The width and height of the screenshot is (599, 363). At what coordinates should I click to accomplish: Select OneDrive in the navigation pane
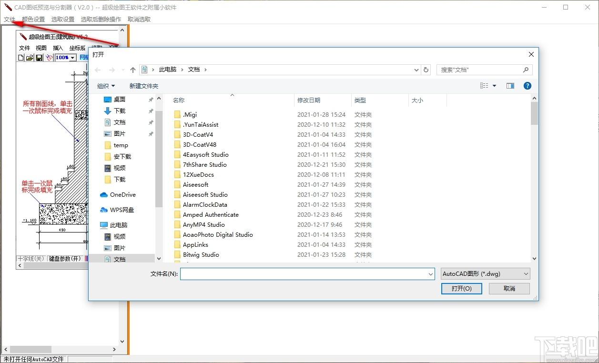(122, 194)
